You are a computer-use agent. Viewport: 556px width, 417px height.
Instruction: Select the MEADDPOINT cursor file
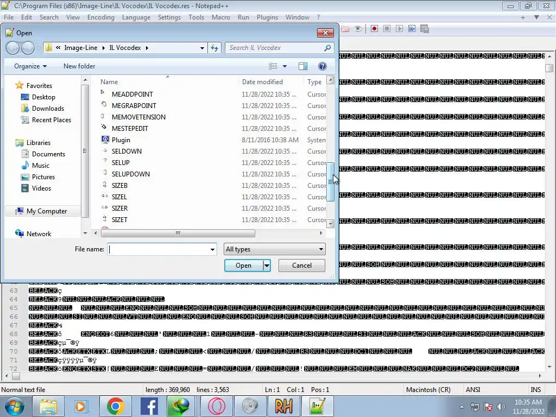click(132, 94)
